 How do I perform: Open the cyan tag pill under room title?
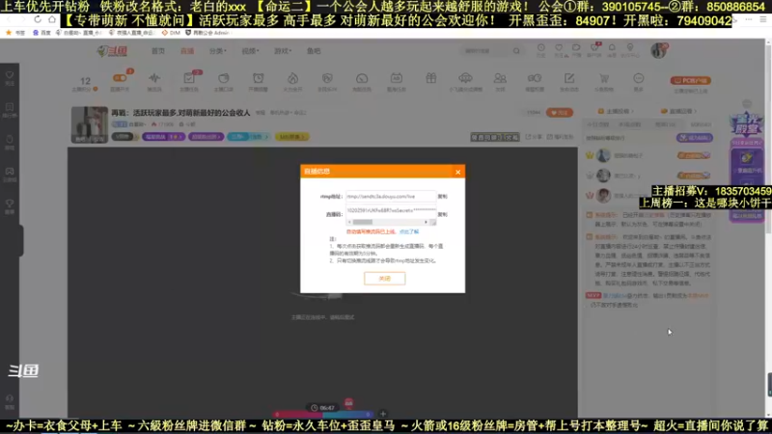point(249,137)
